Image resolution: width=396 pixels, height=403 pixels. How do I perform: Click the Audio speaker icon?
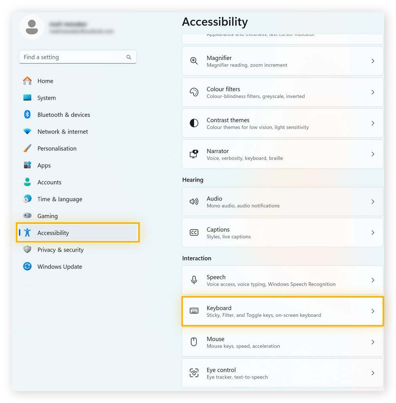pos(194,201)
